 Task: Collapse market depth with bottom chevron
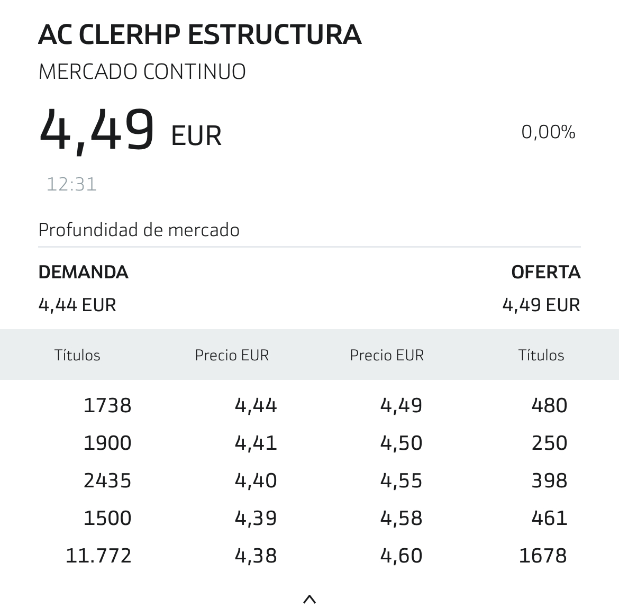click(309, 599)
